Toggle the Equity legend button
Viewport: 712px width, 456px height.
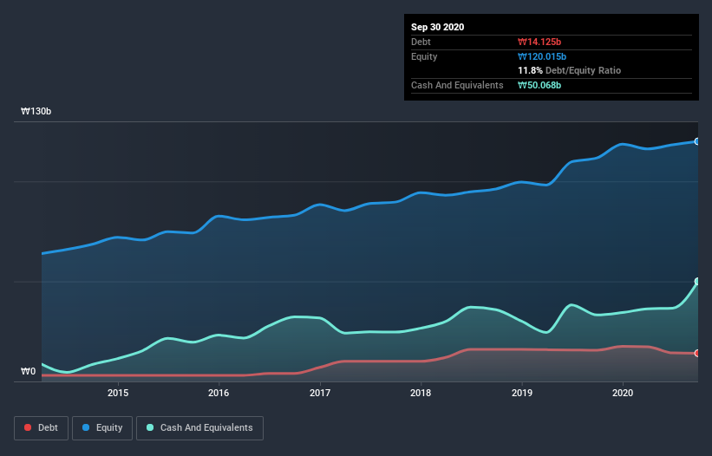pos(102,428)
